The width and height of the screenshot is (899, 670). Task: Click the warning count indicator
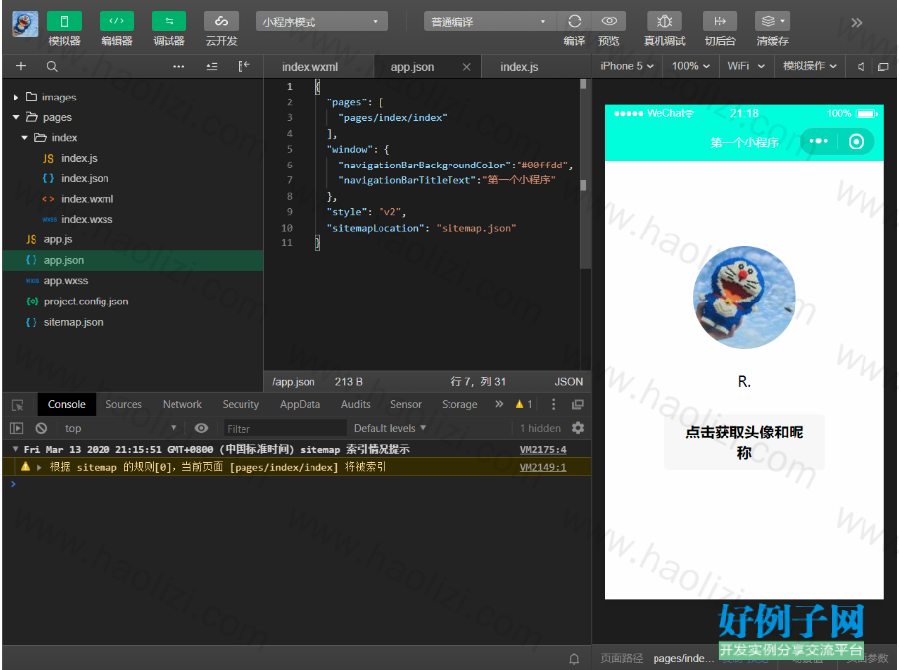pos(524,404)
